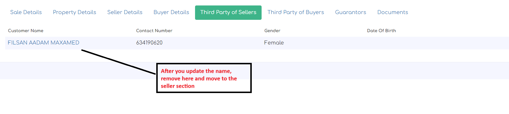Image resolution: width=509 pixels, height=114 pixels.
Task: Click the black annotation arrow line
Action: (119, 62)
